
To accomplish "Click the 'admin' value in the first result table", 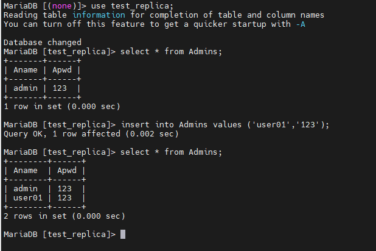I will coord(25,88).
